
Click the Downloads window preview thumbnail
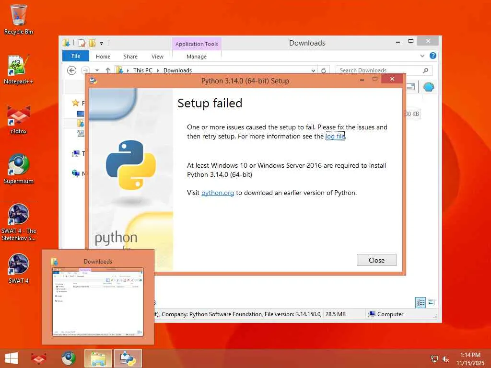pos(98,302)
